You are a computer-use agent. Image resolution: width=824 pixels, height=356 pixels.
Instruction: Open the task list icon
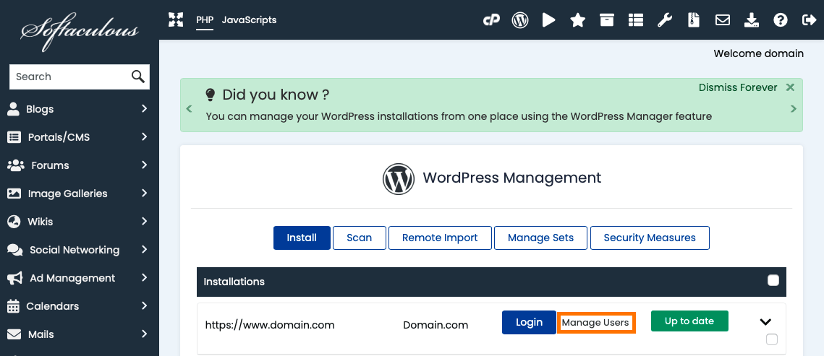coord(636,20)
